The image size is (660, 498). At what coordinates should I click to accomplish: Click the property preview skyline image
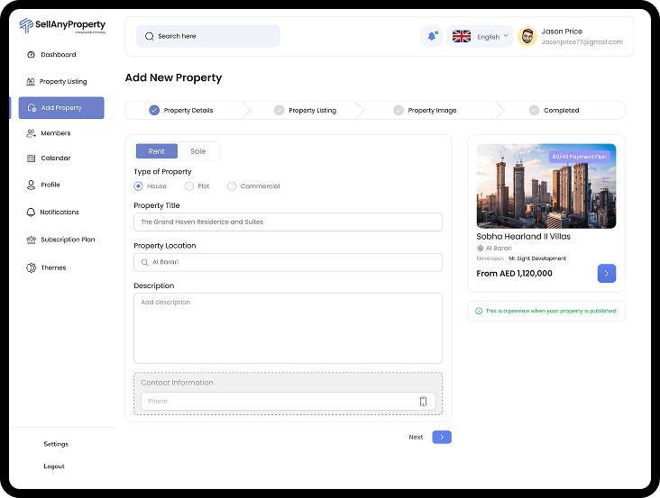[x=545, y=186]
